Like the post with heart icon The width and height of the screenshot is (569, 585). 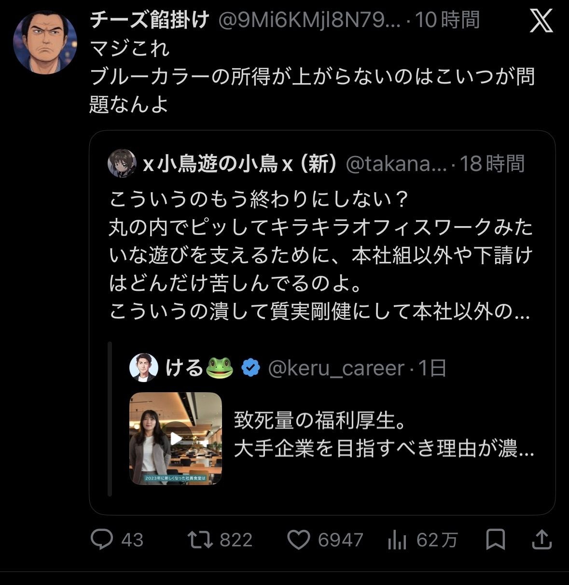point(299,540)
